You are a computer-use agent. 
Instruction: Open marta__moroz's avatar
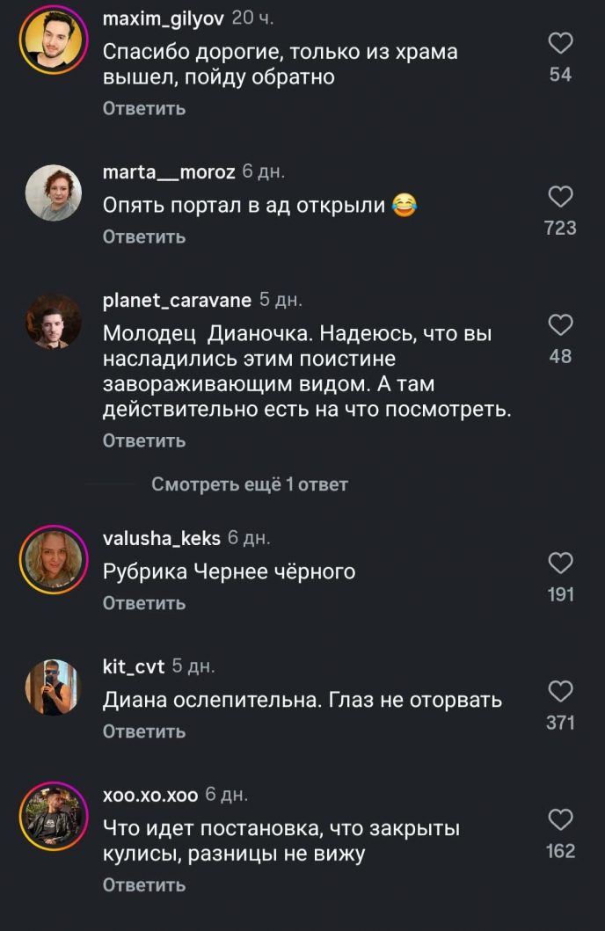[x=53, y=193]
